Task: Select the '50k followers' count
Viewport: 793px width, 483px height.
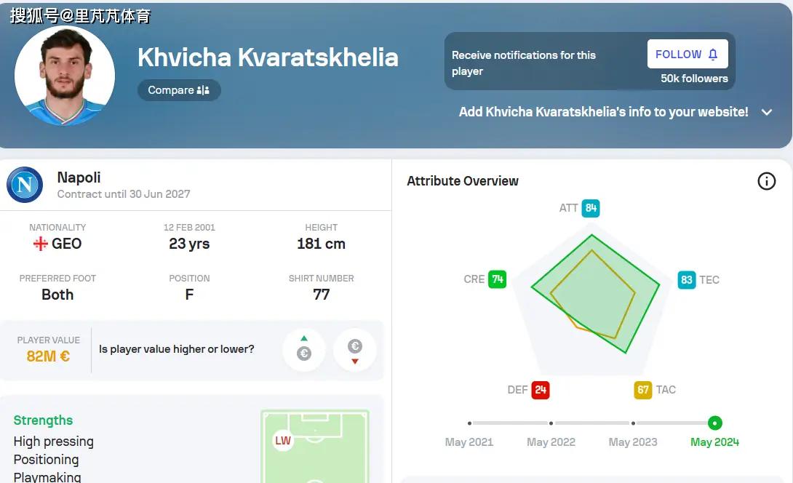Action: [694, 79]
